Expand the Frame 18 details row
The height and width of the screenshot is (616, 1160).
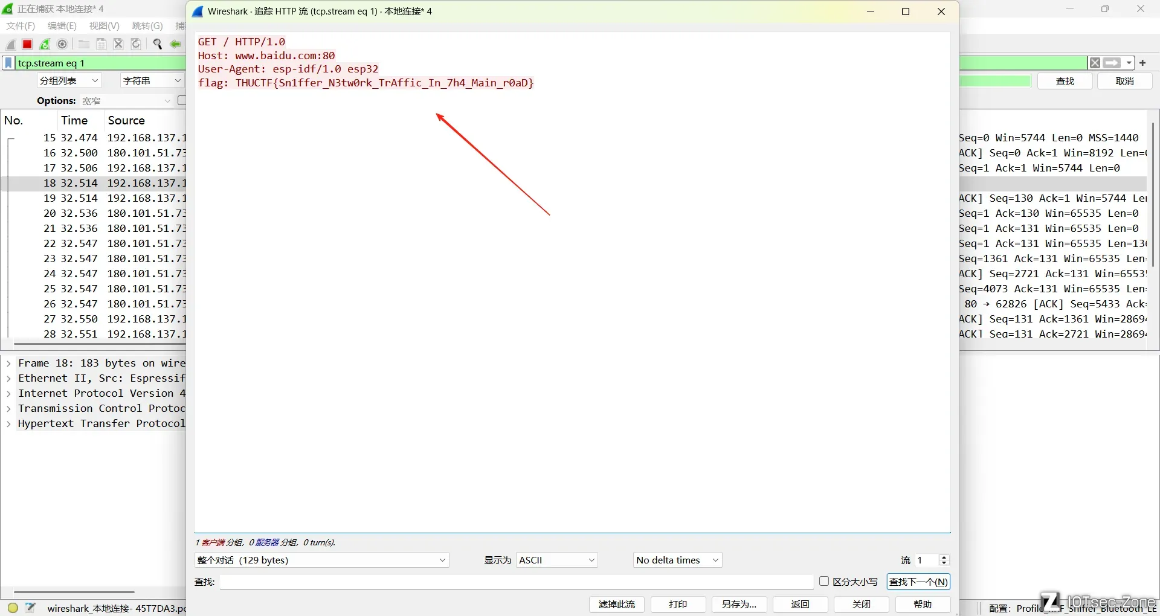coord(8,364)
